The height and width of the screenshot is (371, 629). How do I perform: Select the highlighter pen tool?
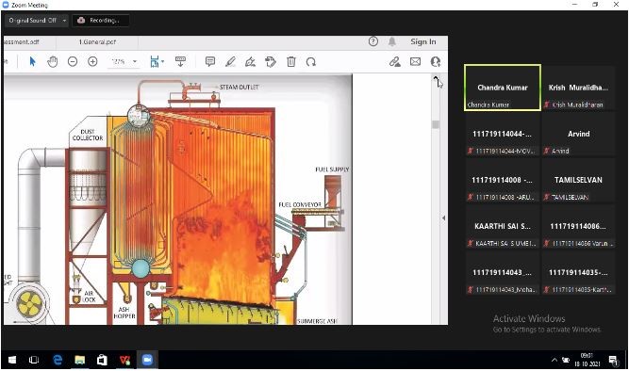tap(230, 62)
